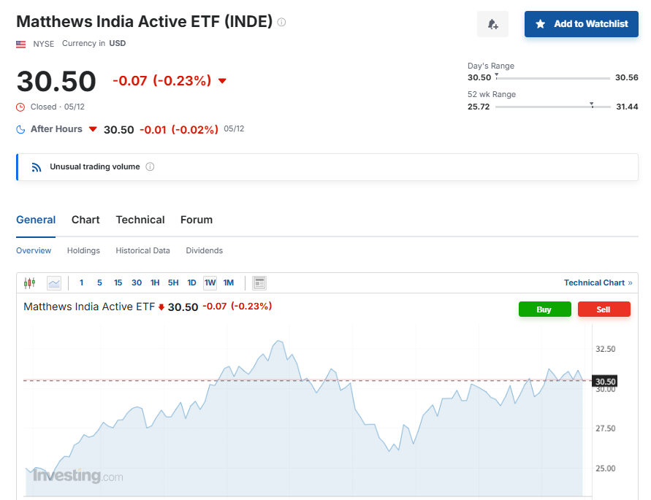The height and width of the screenshot is (500, 651).
Task: Open the news overlay icon in chart toolbar
Action: tap(259, 283)
